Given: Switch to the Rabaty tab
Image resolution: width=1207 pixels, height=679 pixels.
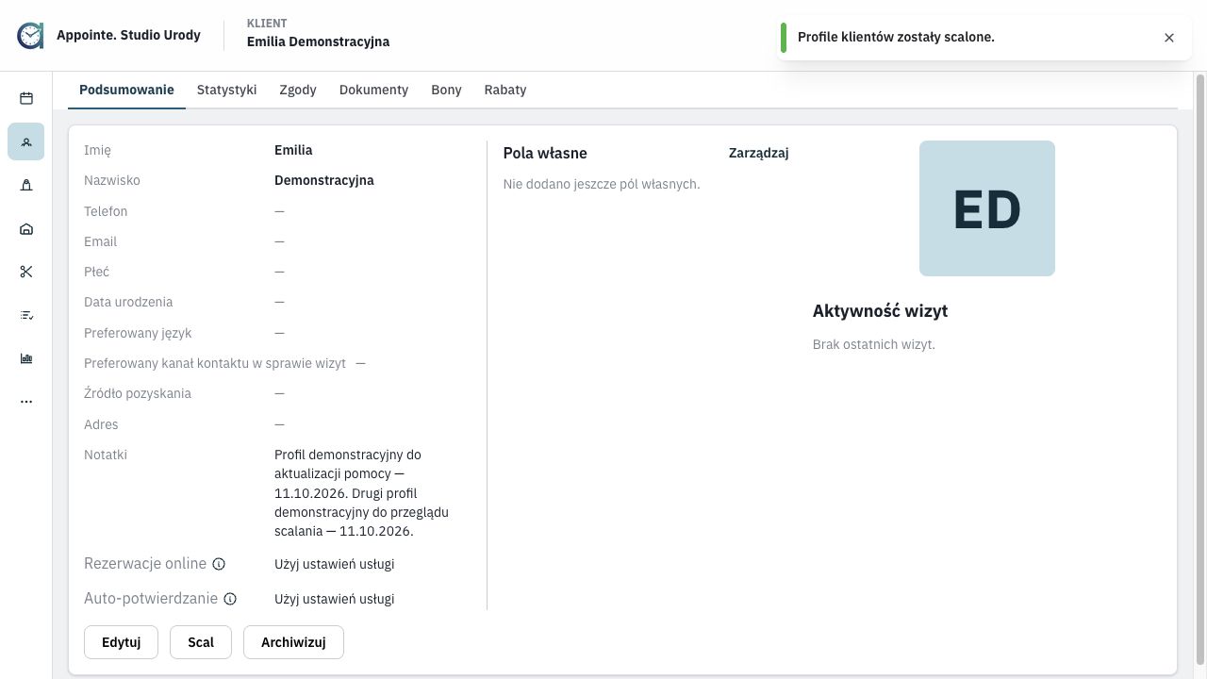Looking at the screenshot, I should coord(505,90).
